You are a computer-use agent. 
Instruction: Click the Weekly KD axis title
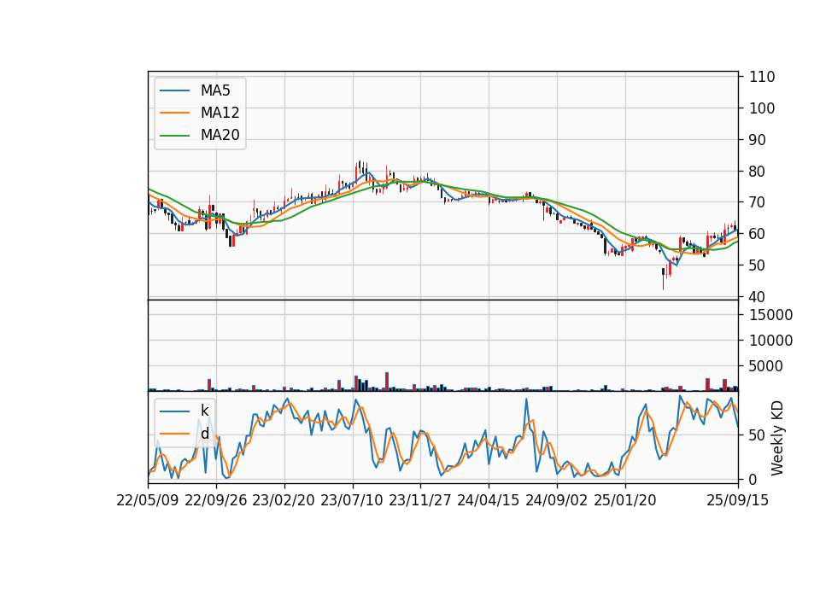click(x=777, y=438)
